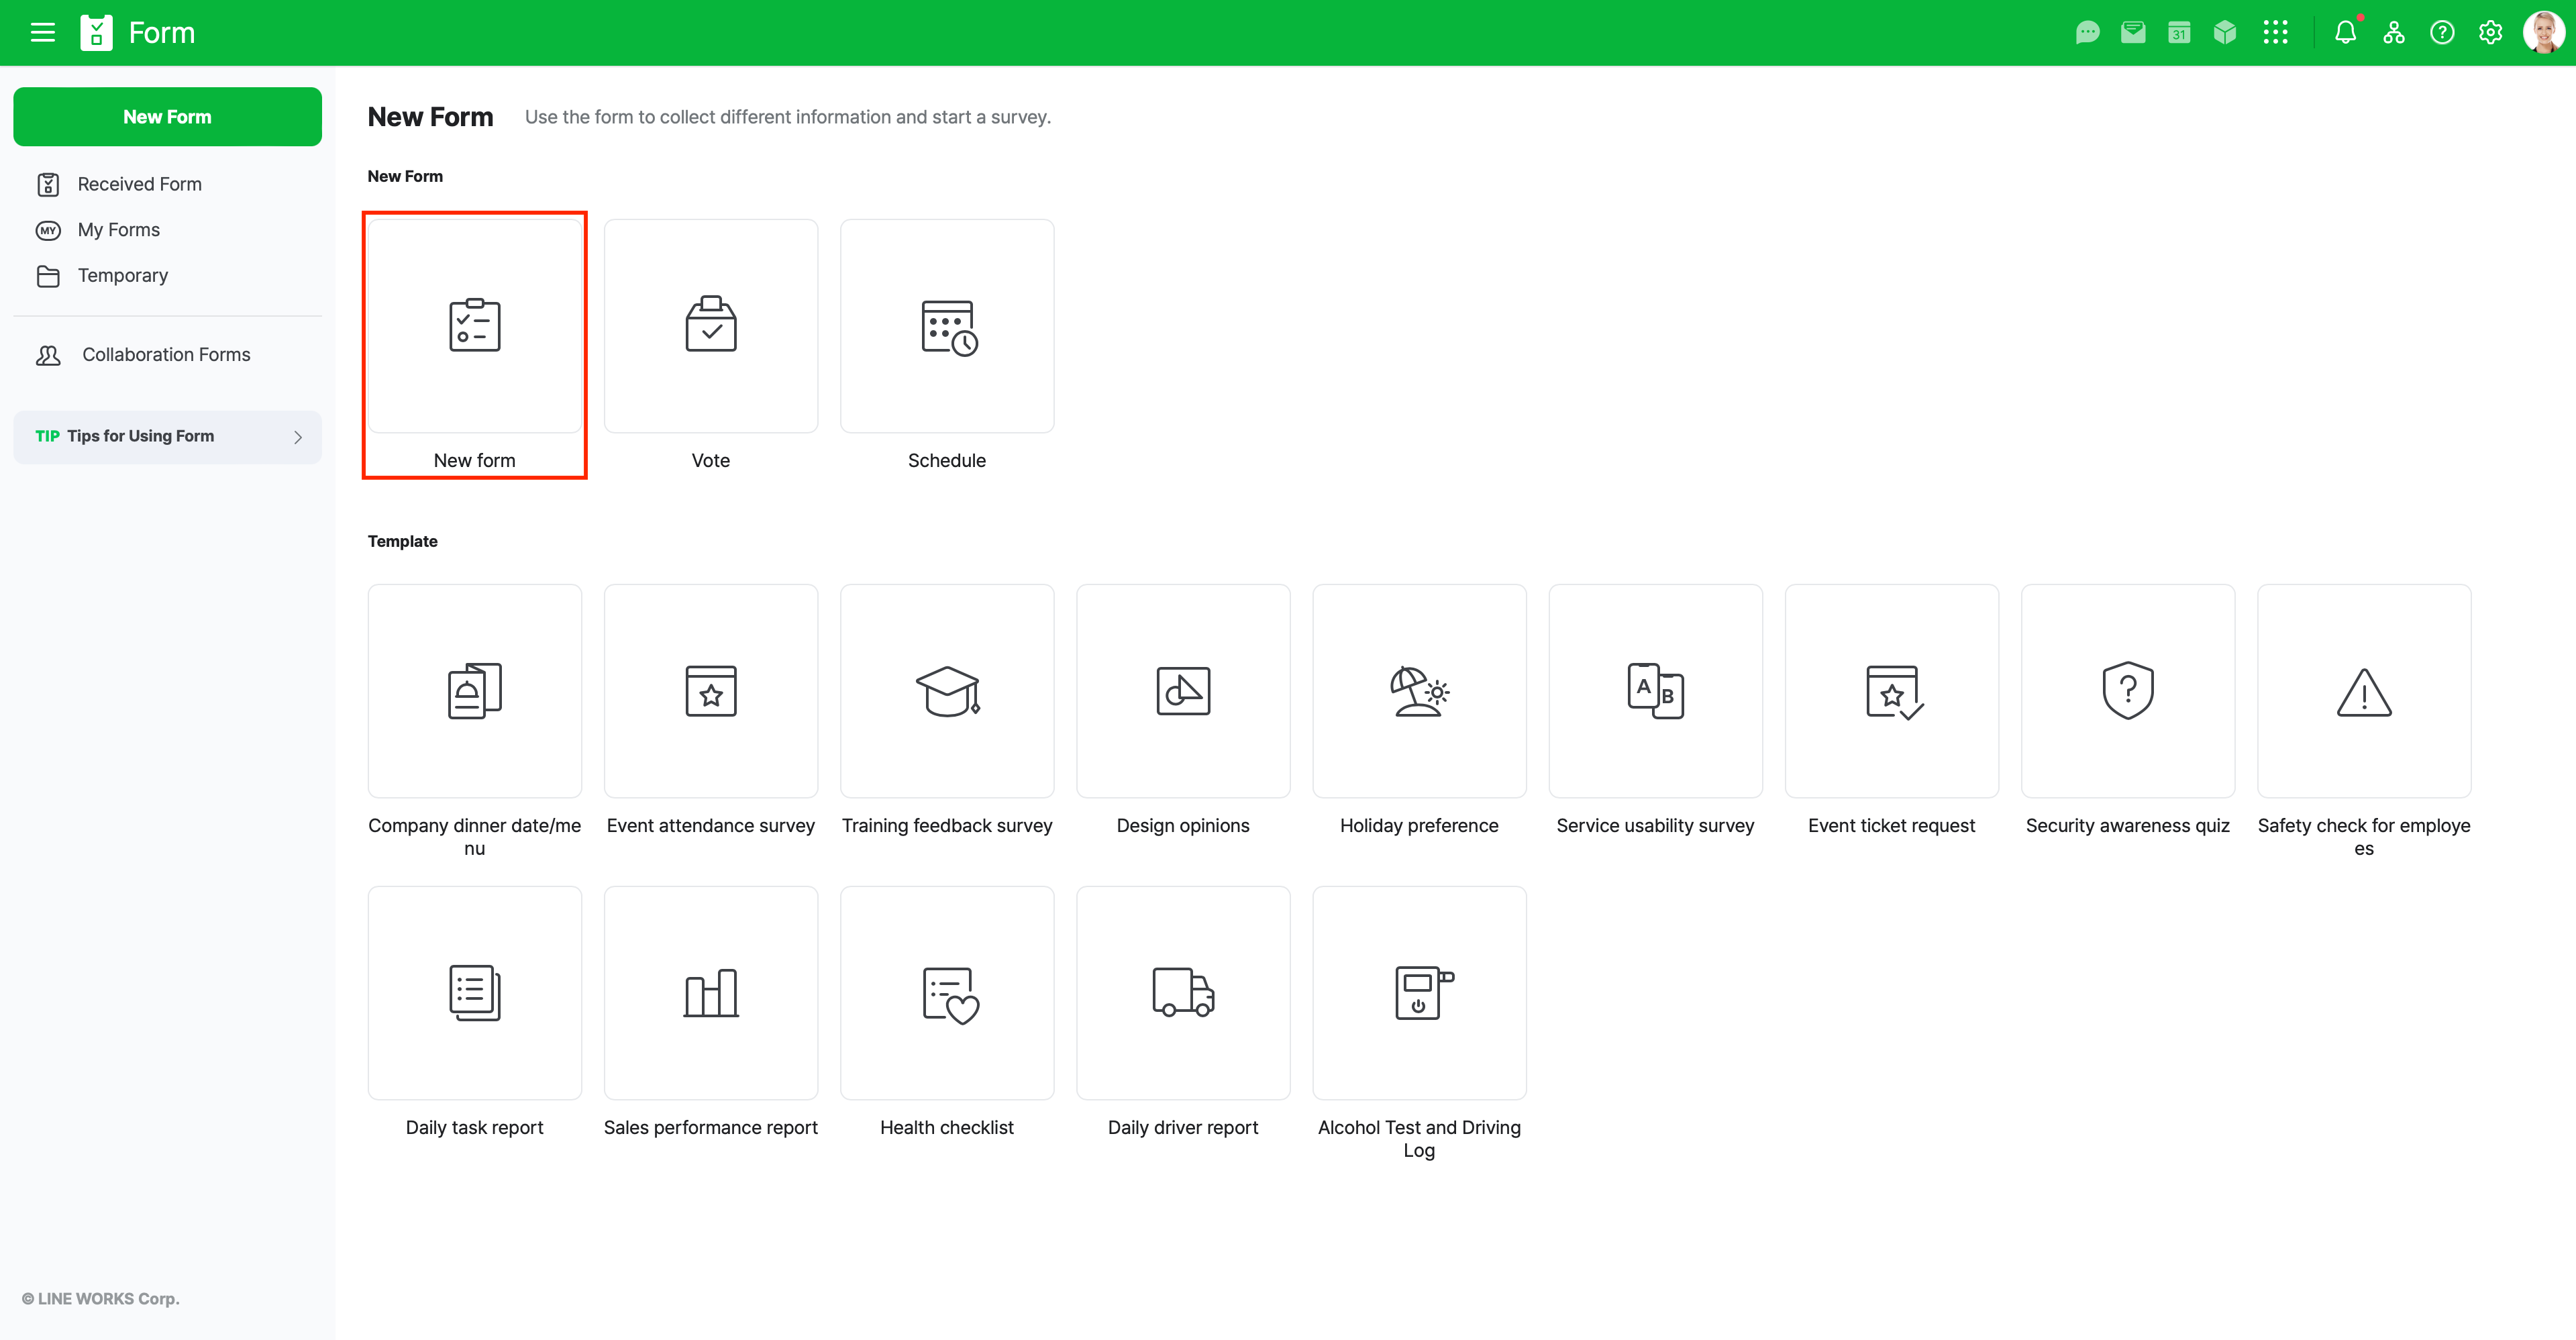This screenshot has height=1340, width=2576.
Task: Open the app launcher grid
Action: [2277, 32]
